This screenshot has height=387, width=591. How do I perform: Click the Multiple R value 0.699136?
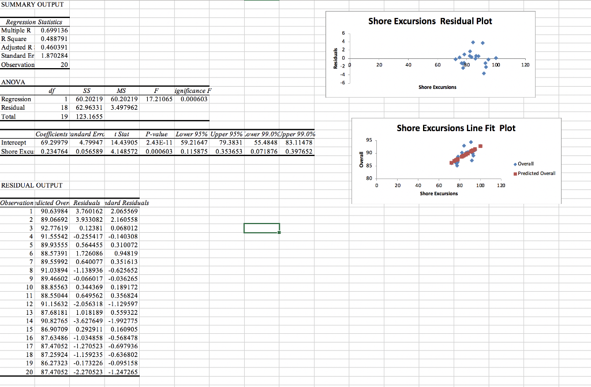(54, 30)
